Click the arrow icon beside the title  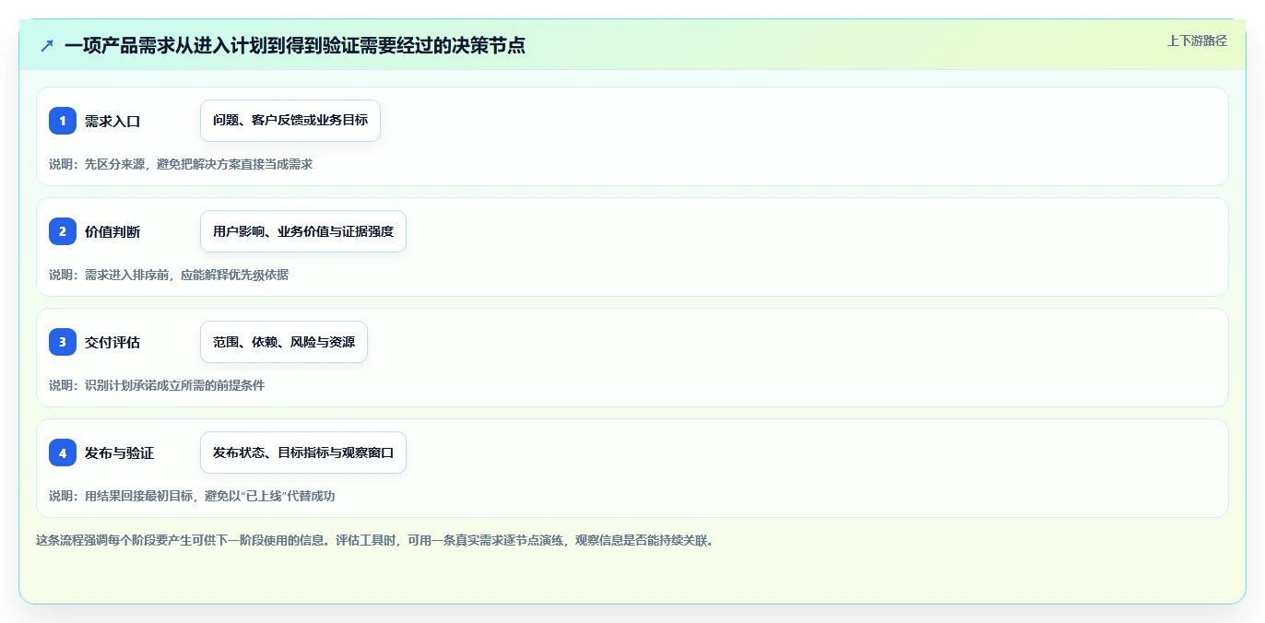pyautogui.click(x=47, y=45)
